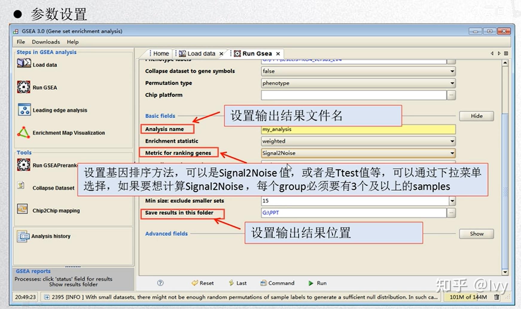Viewport: 521px width, 309px height.
Task: Switch to the Home tab
Action: tap(161, 53)
